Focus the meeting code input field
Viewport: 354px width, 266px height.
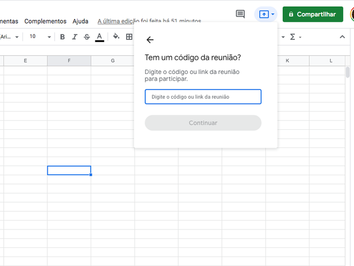click(x=203, y=97)
